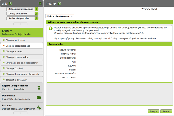This screenshot has width=174, height=116.
Task: Click the Anuluj button
Action: [x=166, y=111]
